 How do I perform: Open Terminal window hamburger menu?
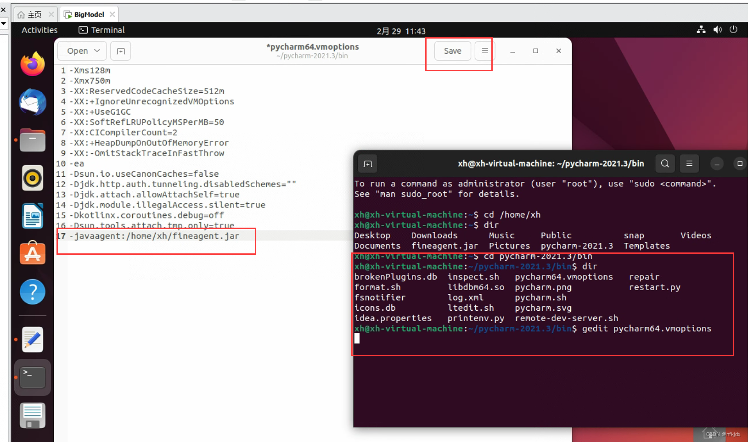[689, 163]
